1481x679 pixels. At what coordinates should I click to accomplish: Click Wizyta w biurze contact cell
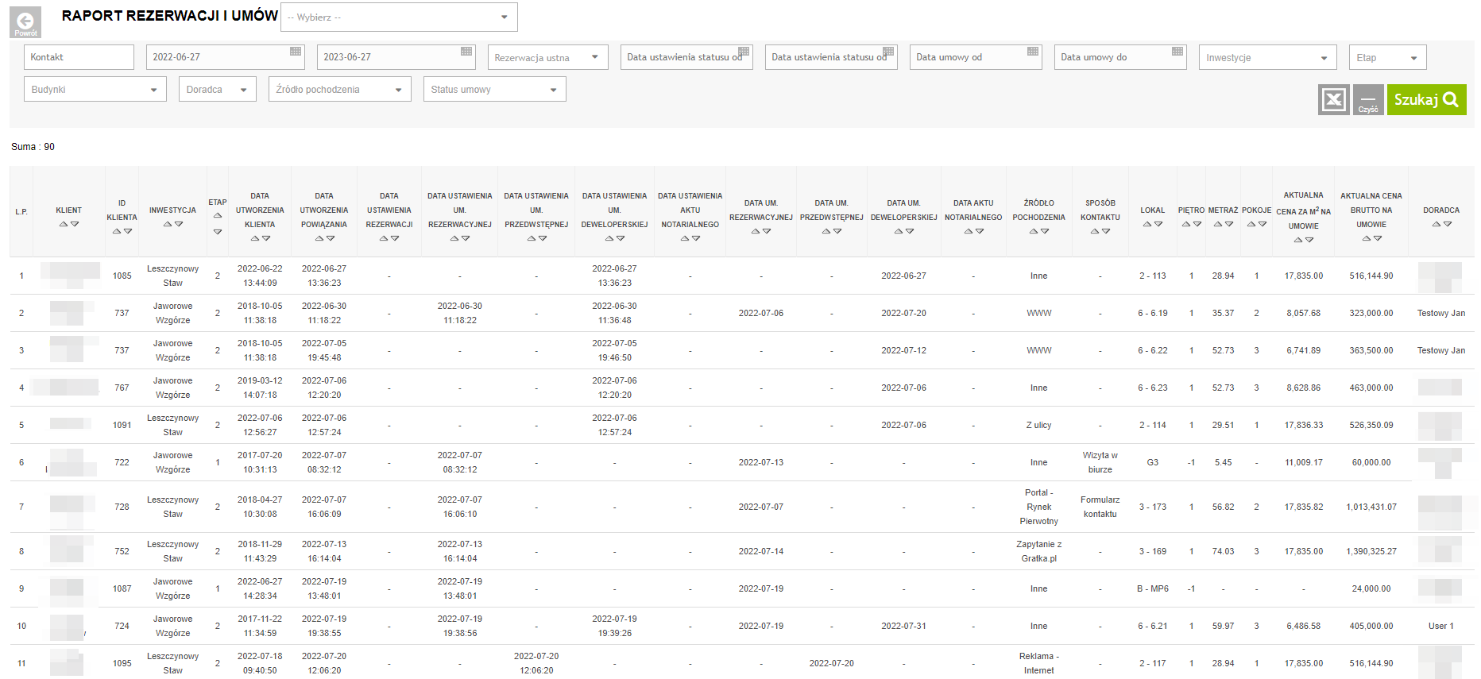click(x=1100, y=462)
